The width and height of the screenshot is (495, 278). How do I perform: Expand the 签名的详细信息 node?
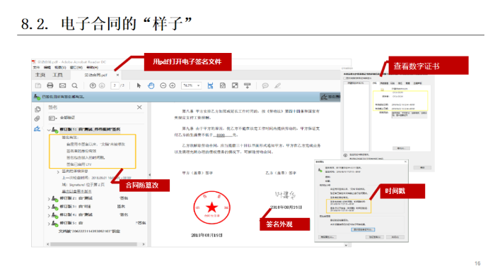tap(58, 172)
